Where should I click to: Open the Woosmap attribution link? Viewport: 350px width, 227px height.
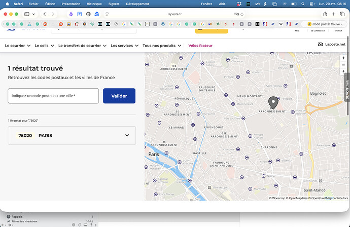tap(278, 198)
